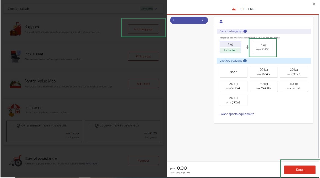This screenshot has width=320, height=178.
Task: Click the Add meal button
Action: [x=143, y=84]
